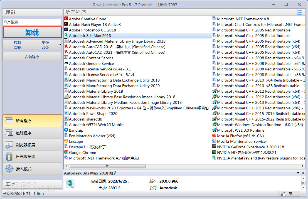Screen dimensions: 308x199
Task: Click the 强制卸载 button
Action: pyautogui.click(x=17, y=45)
